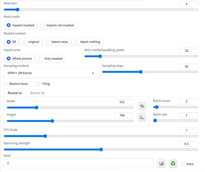Viewport: 205px width, 172px height.
Task: Select Inpaint not masked mode
Action: (57, 25)
